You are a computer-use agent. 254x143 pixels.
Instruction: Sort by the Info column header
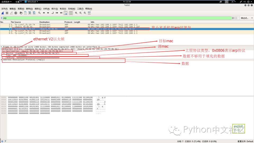click(x=93, y=22)
